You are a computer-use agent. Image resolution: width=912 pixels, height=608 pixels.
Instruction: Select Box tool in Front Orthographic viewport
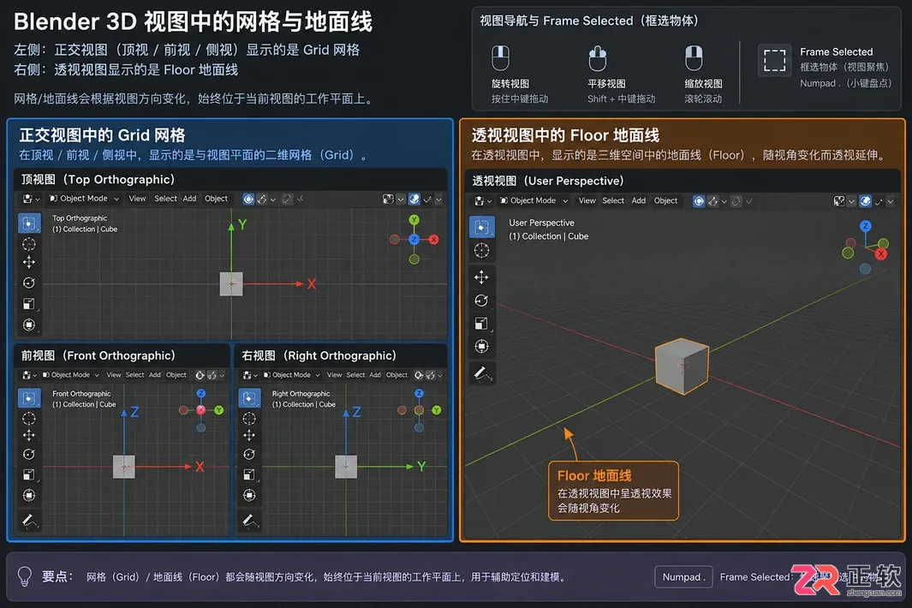[29, 398]
